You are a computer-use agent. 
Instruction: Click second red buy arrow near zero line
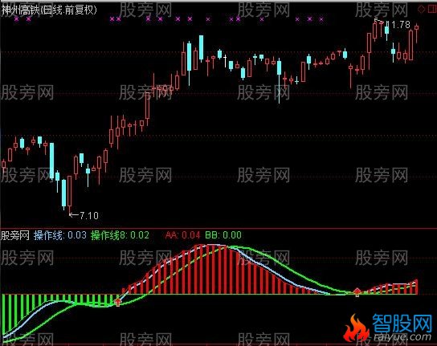(x=357, y=292)
